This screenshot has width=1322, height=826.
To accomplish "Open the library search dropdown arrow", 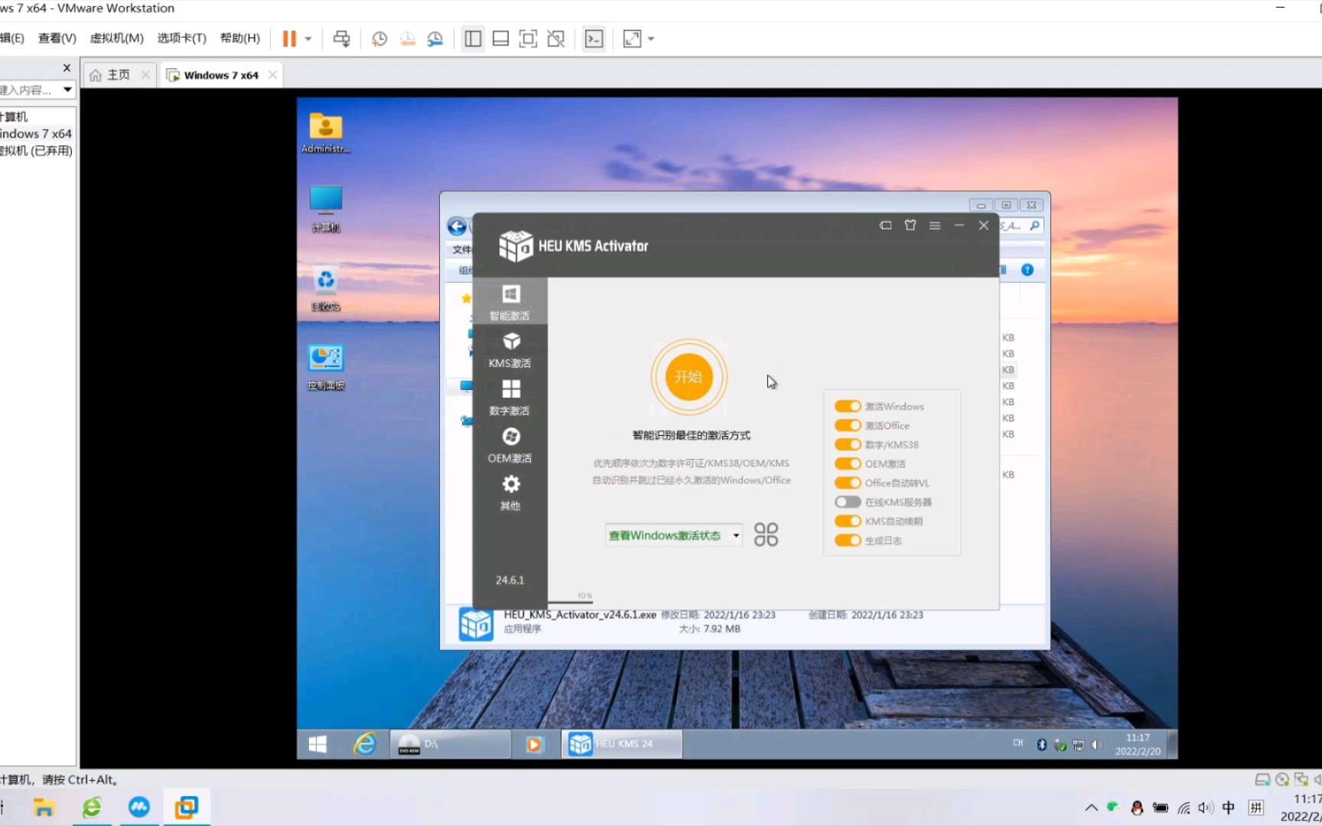I will coord(67,89).
